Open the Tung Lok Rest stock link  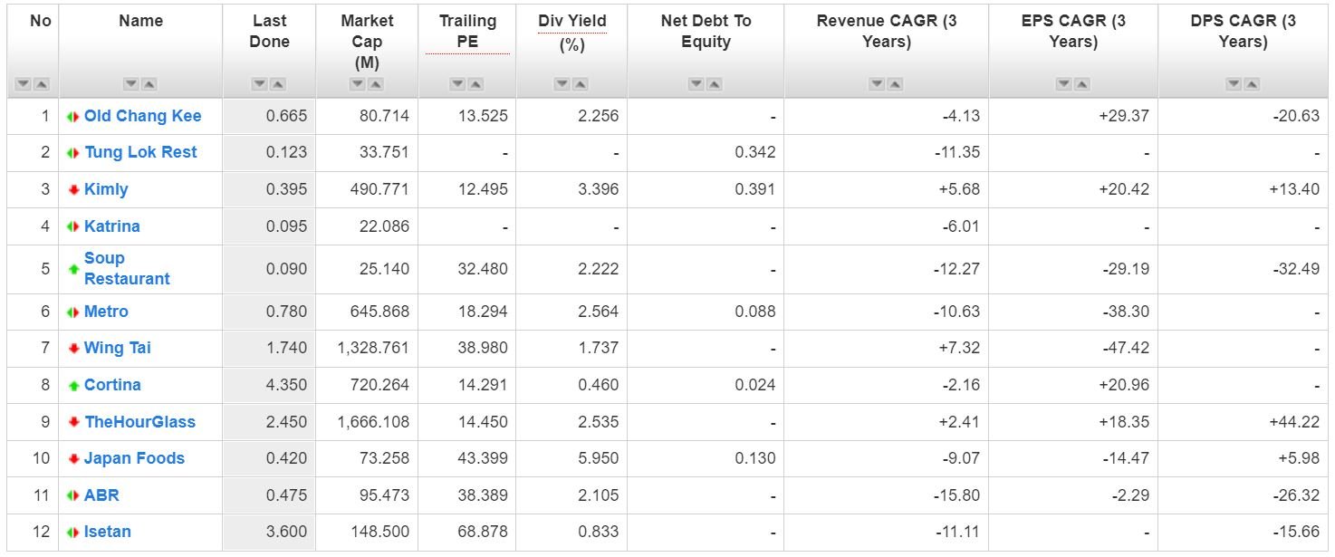[x=140, y=152]
